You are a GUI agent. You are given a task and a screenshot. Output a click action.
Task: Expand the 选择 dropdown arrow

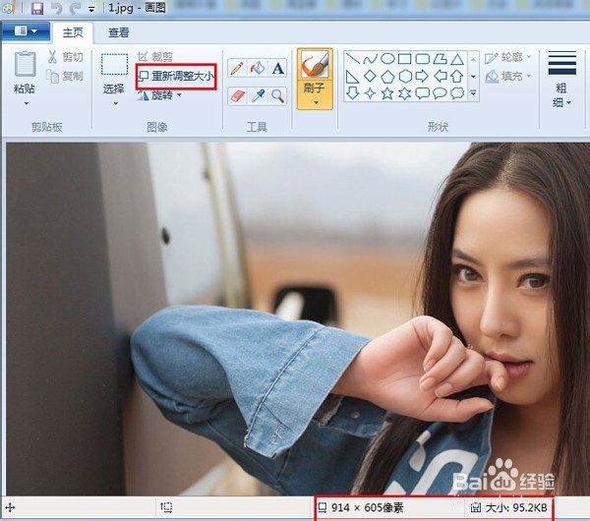click(x=115, y=103)
